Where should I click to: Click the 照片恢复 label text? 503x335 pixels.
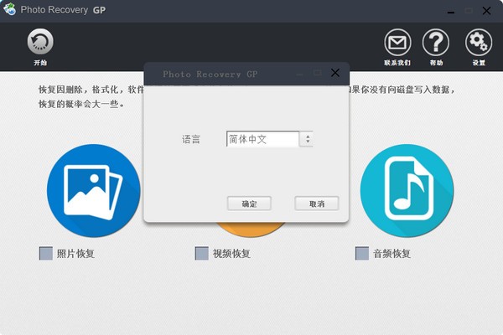(75, 254)
